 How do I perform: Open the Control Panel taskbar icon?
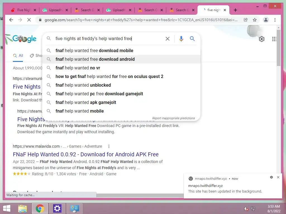74,208
